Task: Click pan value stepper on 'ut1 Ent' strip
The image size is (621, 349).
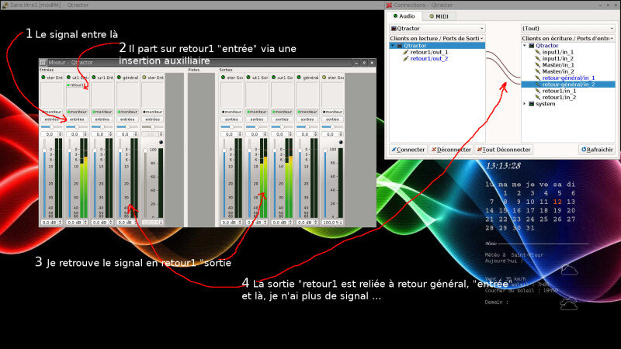Action: click(85, 134)
